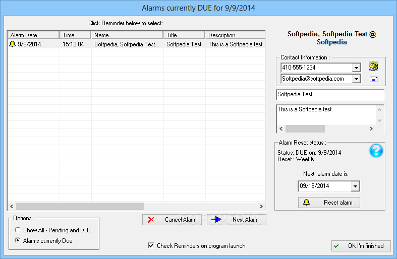Screen dimensions: 397x259
Task: Click the description box horizontal scrollbar thumb
Action: [305, 128]
